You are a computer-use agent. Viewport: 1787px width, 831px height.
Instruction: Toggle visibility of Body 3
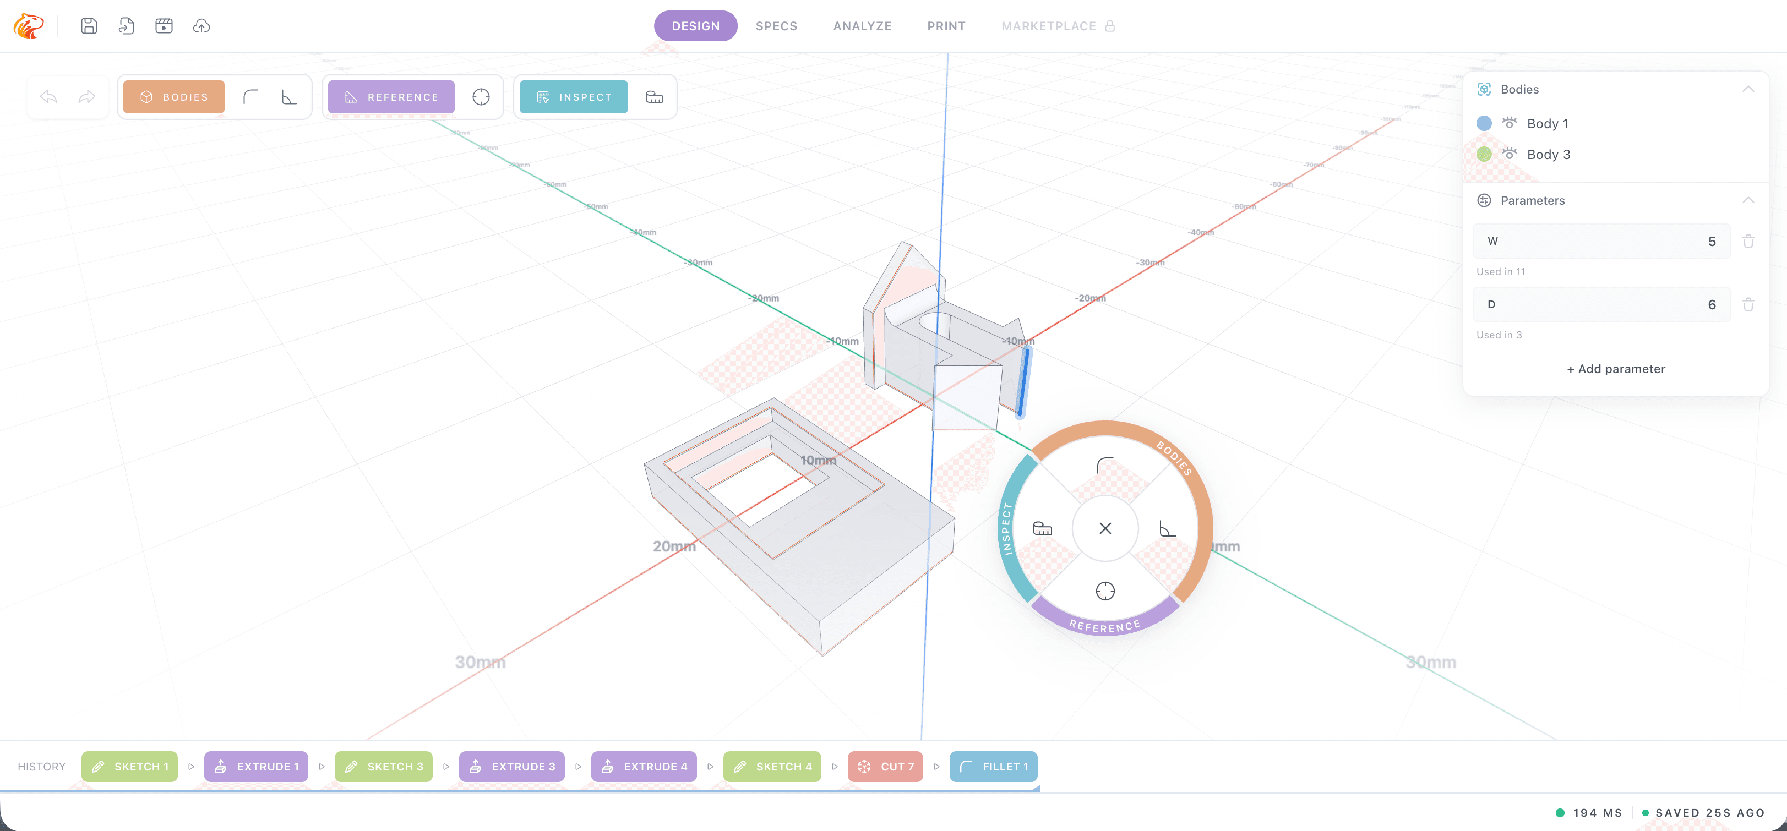tap(1510, 154)
